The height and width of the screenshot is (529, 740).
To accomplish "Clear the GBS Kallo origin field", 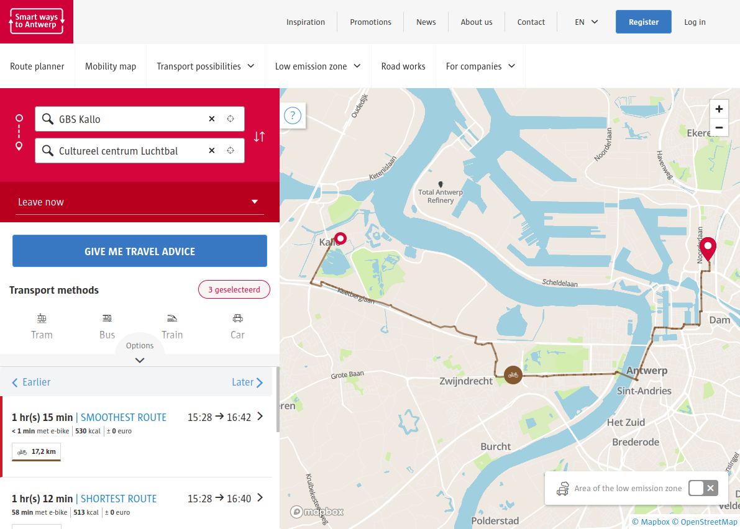I will click(212, 119).
